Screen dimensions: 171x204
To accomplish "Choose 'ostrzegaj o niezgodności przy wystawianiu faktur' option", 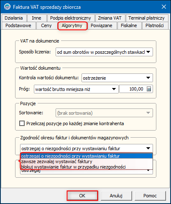I will tap(87, 156).
